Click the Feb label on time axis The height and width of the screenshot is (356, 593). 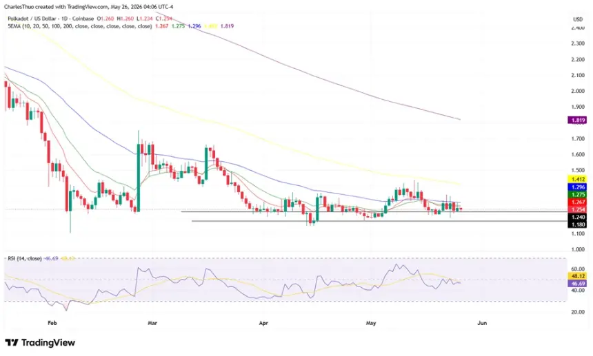point(52,323)
